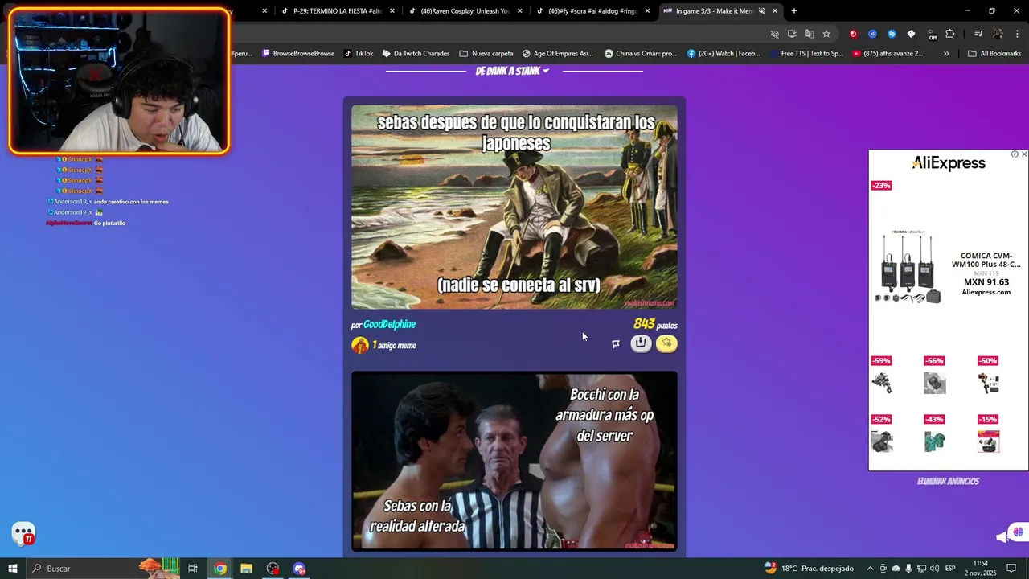Open the 18°C weather widget
This screenshot has height=579, width=1029.
point(808,569)
